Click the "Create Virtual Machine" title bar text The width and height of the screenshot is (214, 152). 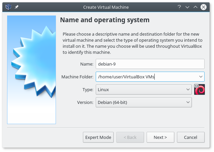click(x=106, y=7)
